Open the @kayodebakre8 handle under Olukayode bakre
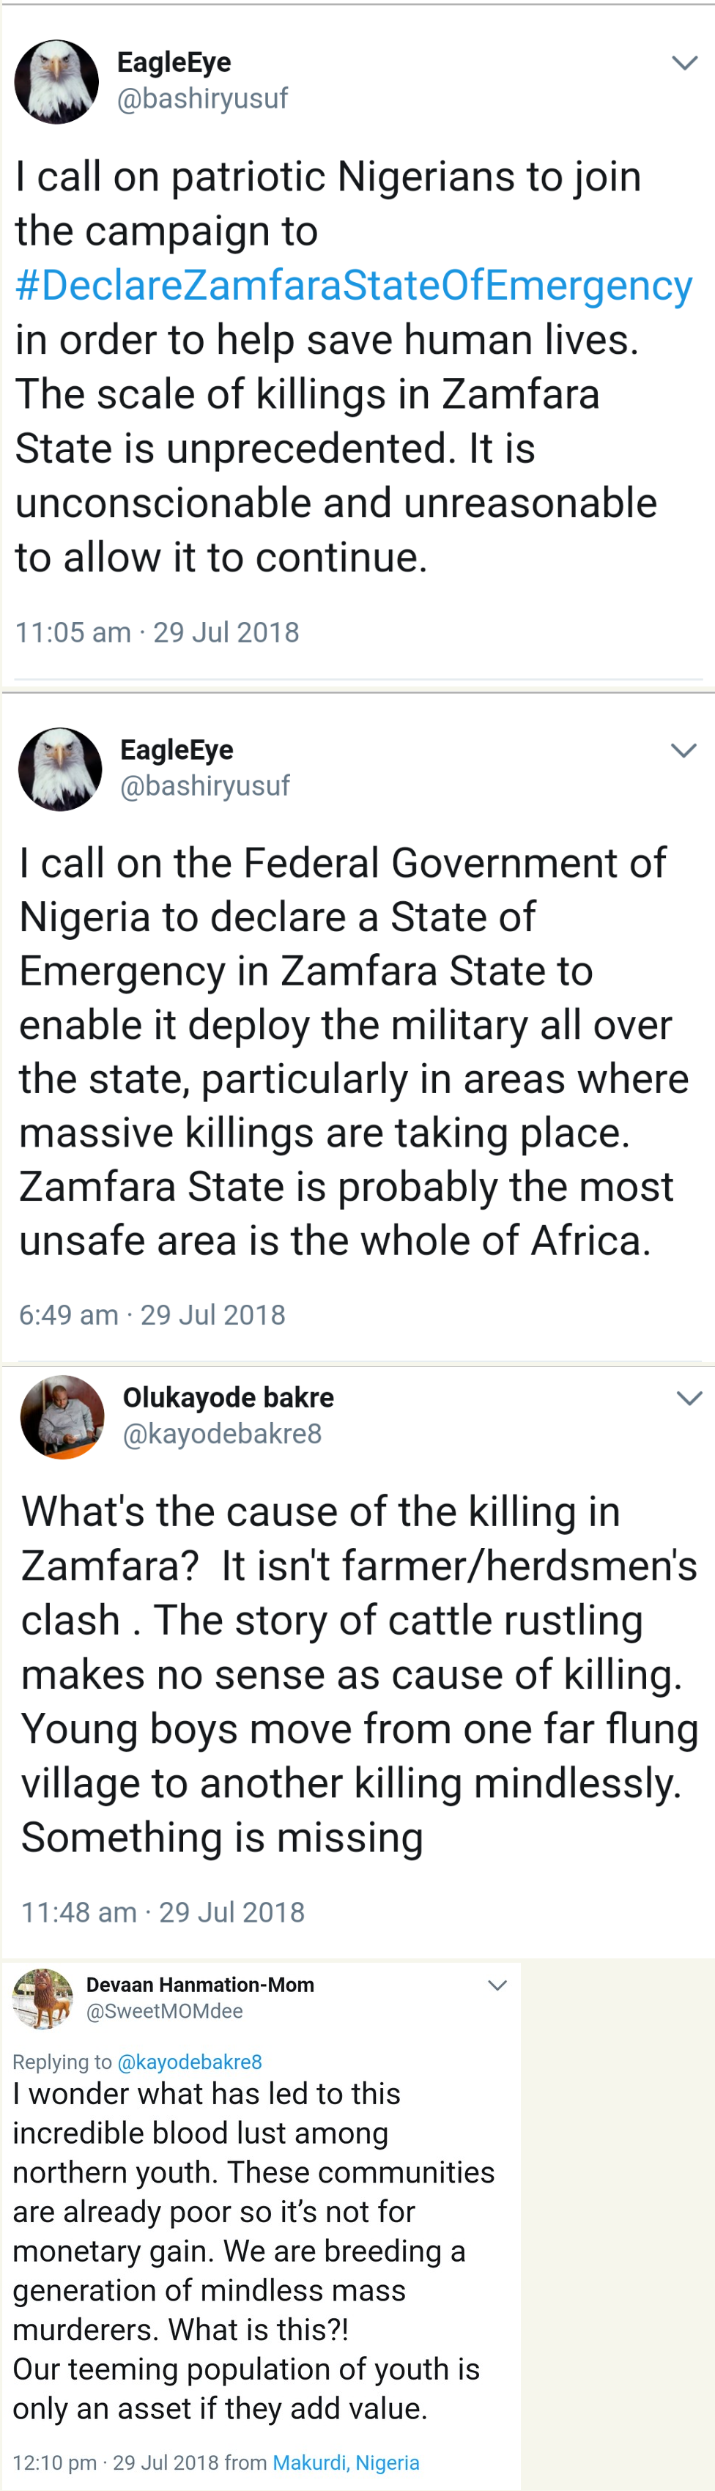Image resolution: width=715 pixels, height=2491 pixels. click(223, 1433)
